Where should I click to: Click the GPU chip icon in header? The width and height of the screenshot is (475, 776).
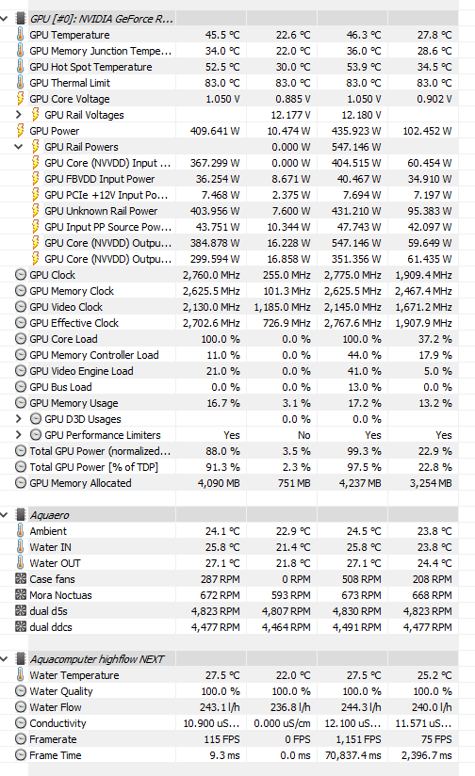[x=21, y=19]
